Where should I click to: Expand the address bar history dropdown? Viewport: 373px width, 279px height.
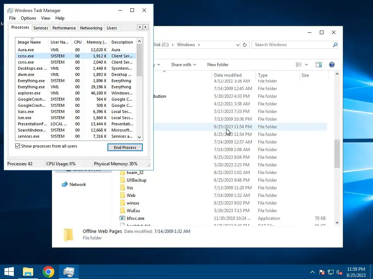237,45
